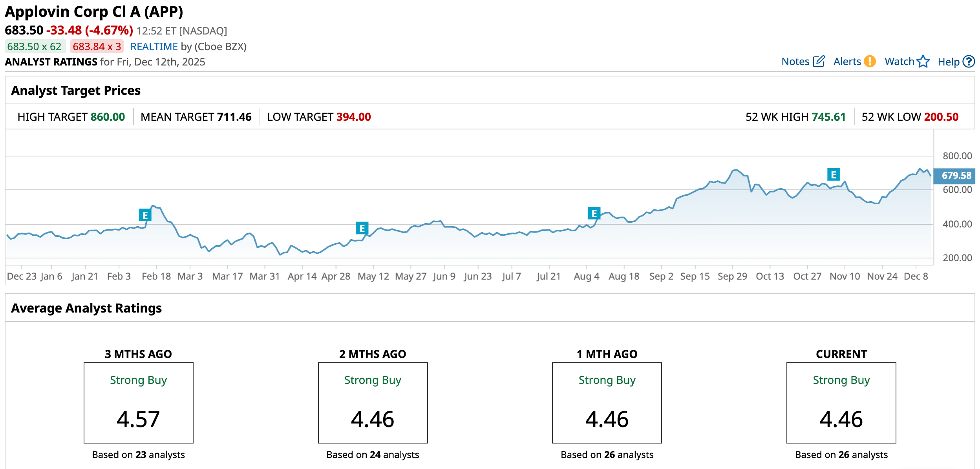
Task: Click the February earnings E marker
Action: [145, 215]
